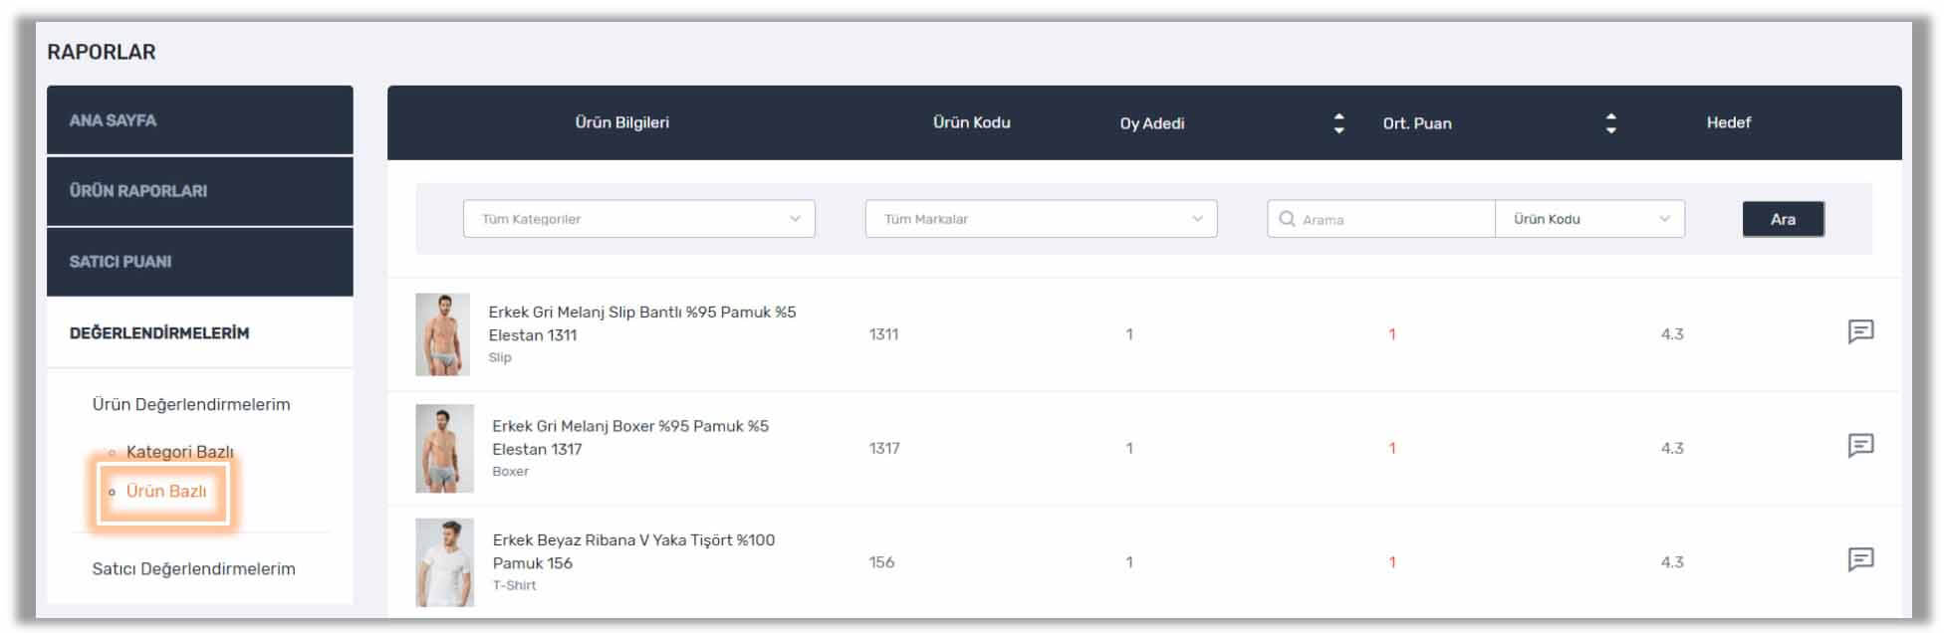Click product code 1317 cell

coord(884,448)
